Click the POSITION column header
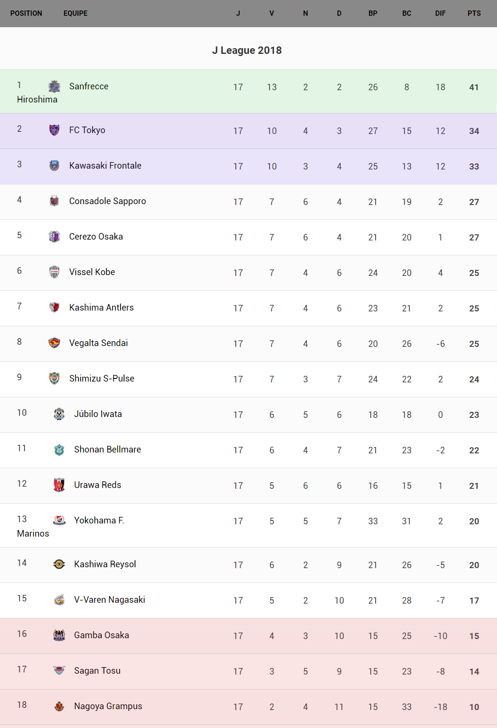Image resolution: width=497 pixels, height=728 pixels. point(26,13)
